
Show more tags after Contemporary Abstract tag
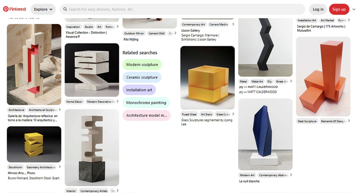[x=291, y=175]
